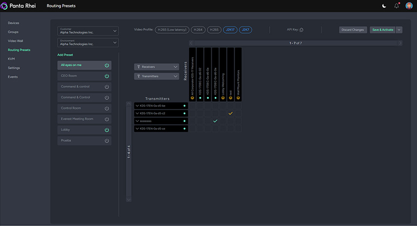Click power icon for Control Room preset
417x226 pixels.
pyautogui.click(x=107, y=108)
